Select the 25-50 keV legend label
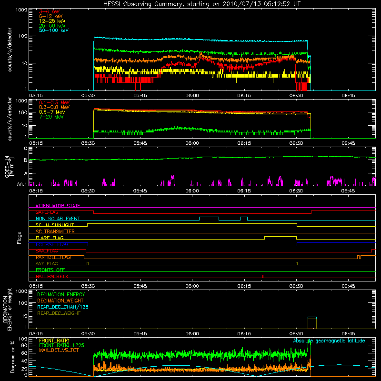 [52, 26]
